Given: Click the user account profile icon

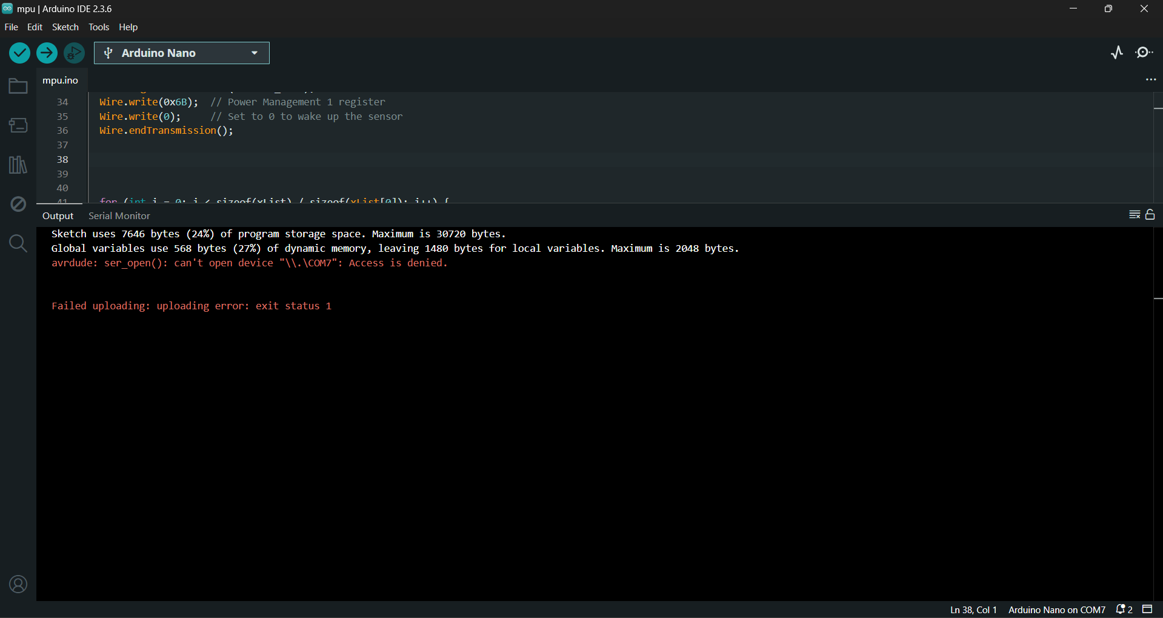Looking at the screenshot, I should click(x=18, y=583).
